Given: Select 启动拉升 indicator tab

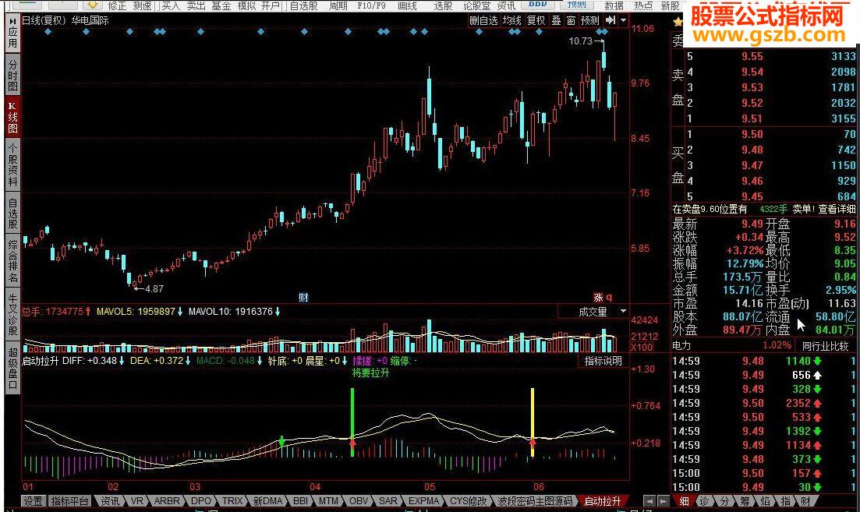Looking at the screenshot, I should (x=602, y=501).
